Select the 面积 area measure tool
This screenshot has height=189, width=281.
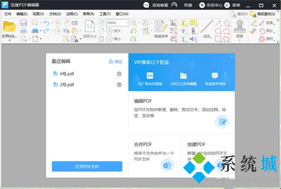pyautogui.click(x=267, y=39)
